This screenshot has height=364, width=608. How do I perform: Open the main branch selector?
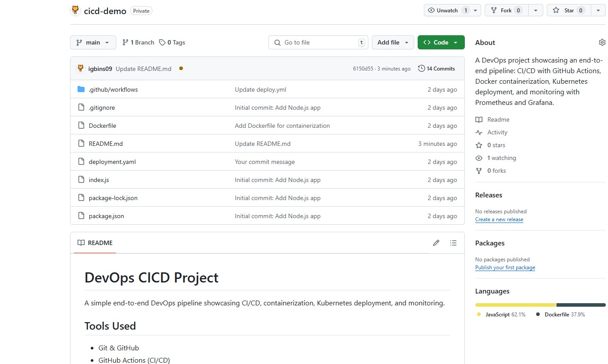(x=93, y=42)
